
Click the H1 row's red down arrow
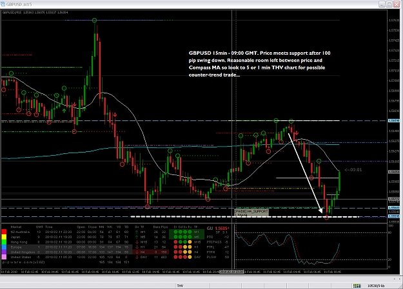[x=137, y=247]
